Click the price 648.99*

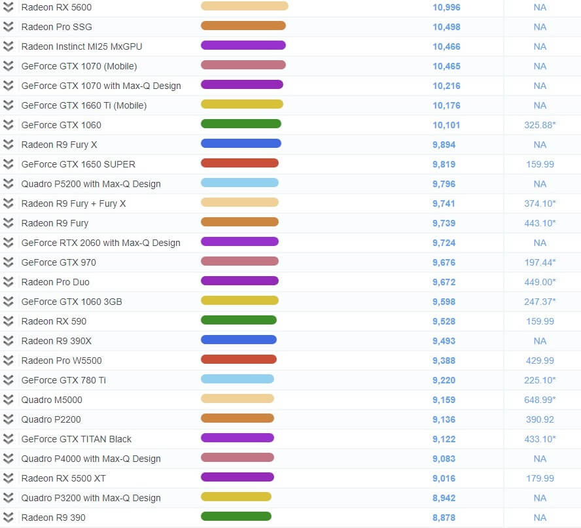coord(540,400)
